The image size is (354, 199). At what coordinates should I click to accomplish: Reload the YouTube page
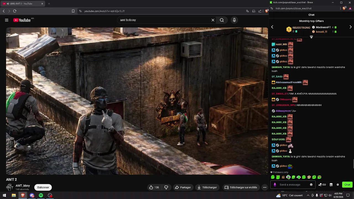coord(15,11)
